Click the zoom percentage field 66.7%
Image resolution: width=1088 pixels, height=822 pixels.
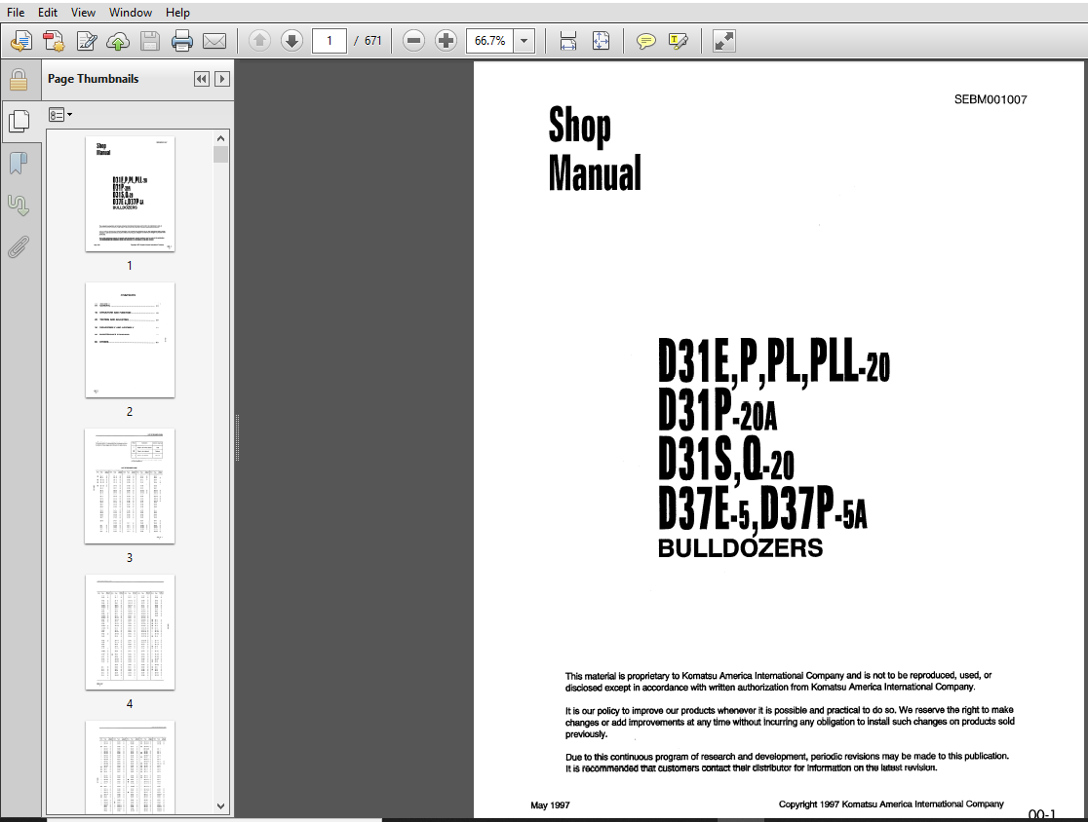[489, 41]
